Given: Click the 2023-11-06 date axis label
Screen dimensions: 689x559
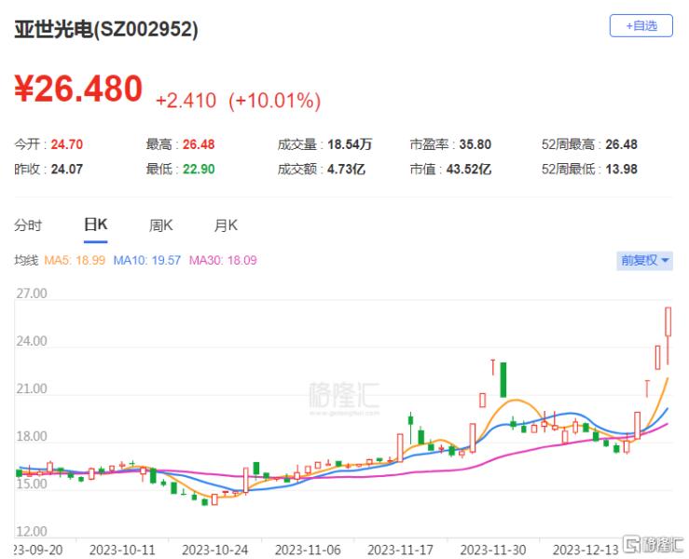Looking at the screenshot, I should pos(308,550).
